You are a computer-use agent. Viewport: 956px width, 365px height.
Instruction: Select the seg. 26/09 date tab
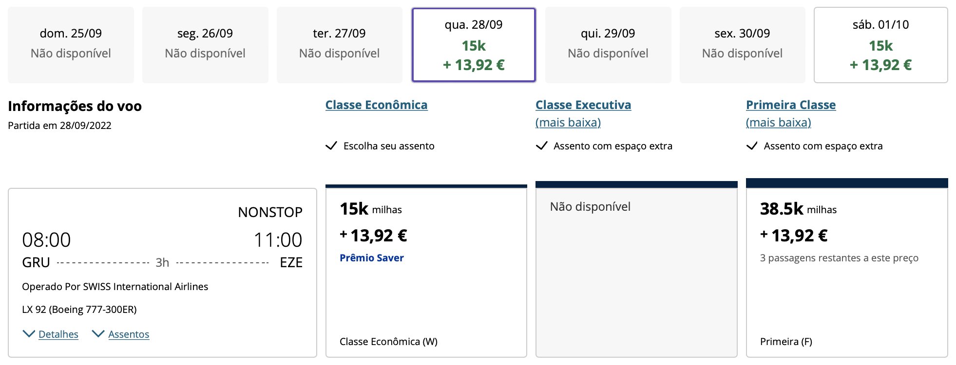coord(205,45)
